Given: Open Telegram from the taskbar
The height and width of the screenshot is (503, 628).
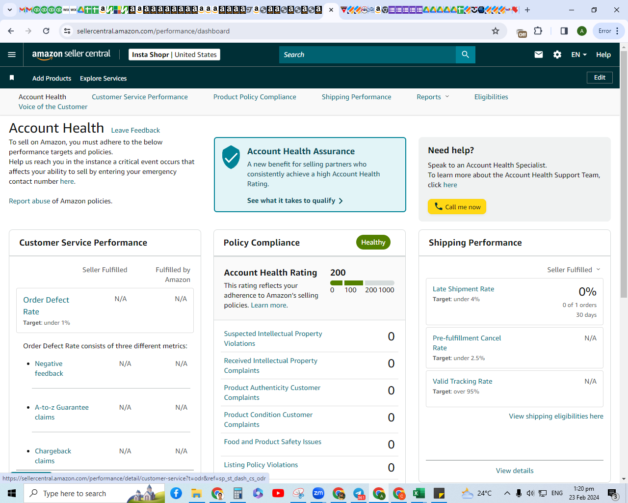Looking at the screenshot, I should 359,493.
